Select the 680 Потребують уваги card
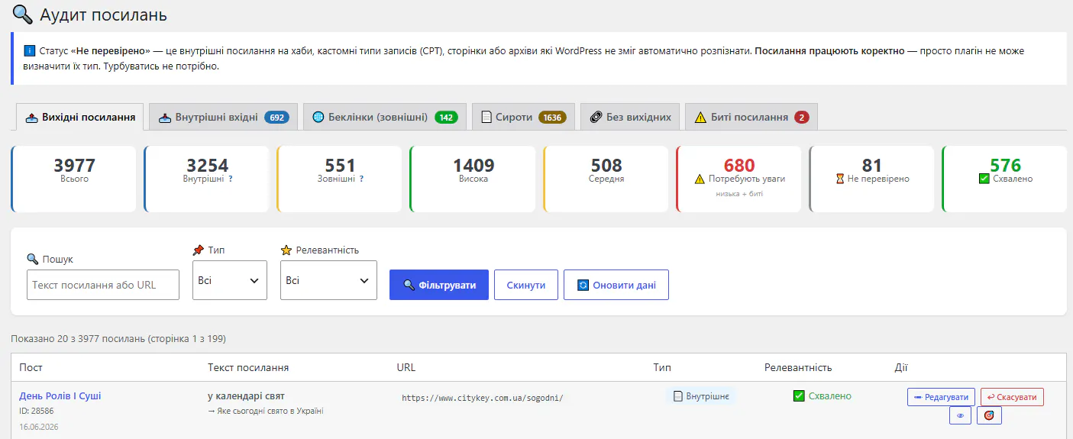The width and height of the screenshot is (1073, 439). coord(739,179)
